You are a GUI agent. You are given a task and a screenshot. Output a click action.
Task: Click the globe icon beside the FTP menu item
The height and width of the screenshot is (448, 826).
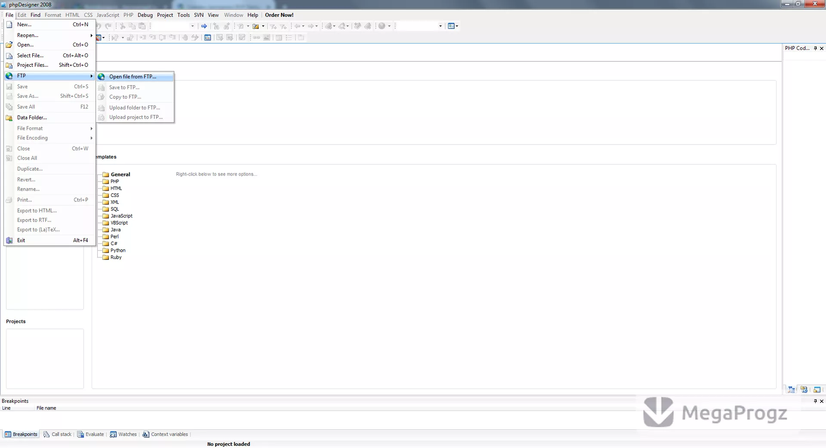9,76
